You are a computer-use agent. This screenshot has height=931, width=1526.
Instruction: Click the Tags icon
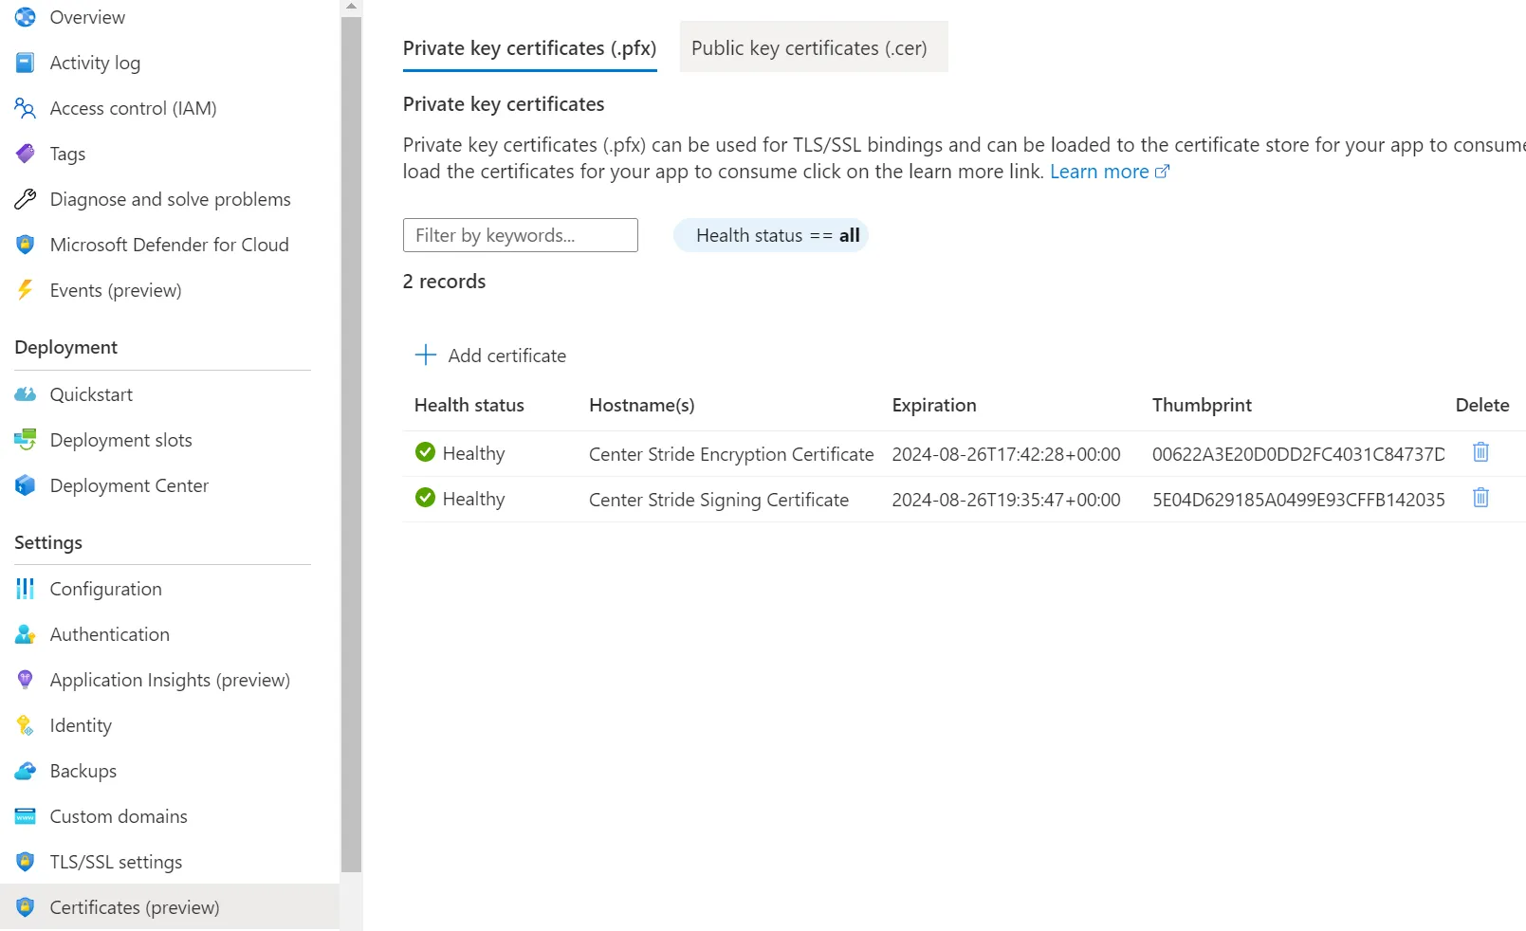[25, 154]
